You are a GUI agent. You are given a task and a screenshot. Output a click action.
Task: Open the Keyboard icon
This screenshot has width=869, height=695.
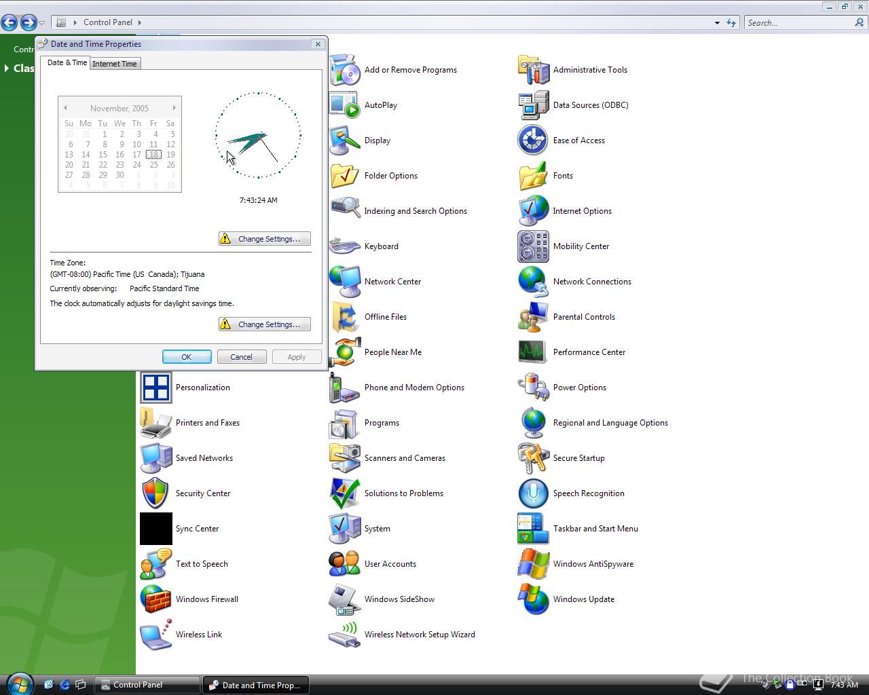(345, 246)
